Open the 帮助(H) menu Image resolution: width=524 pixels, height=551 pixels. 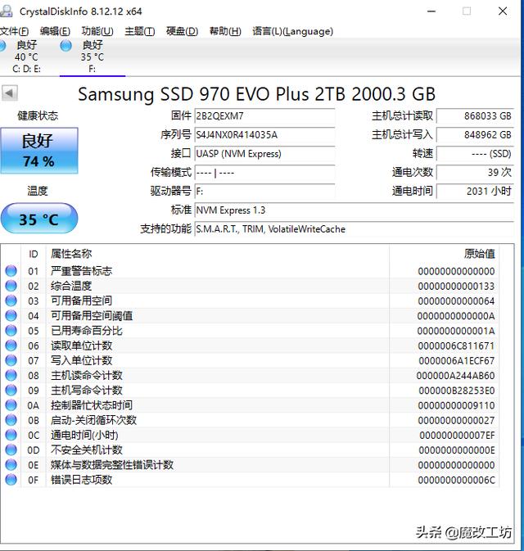tap(225, 31)
